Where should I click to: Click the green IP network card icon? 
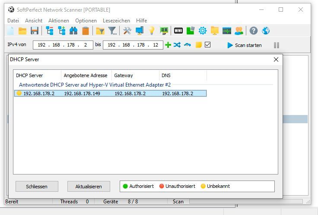pyautogui.click(x=164, y=31)
